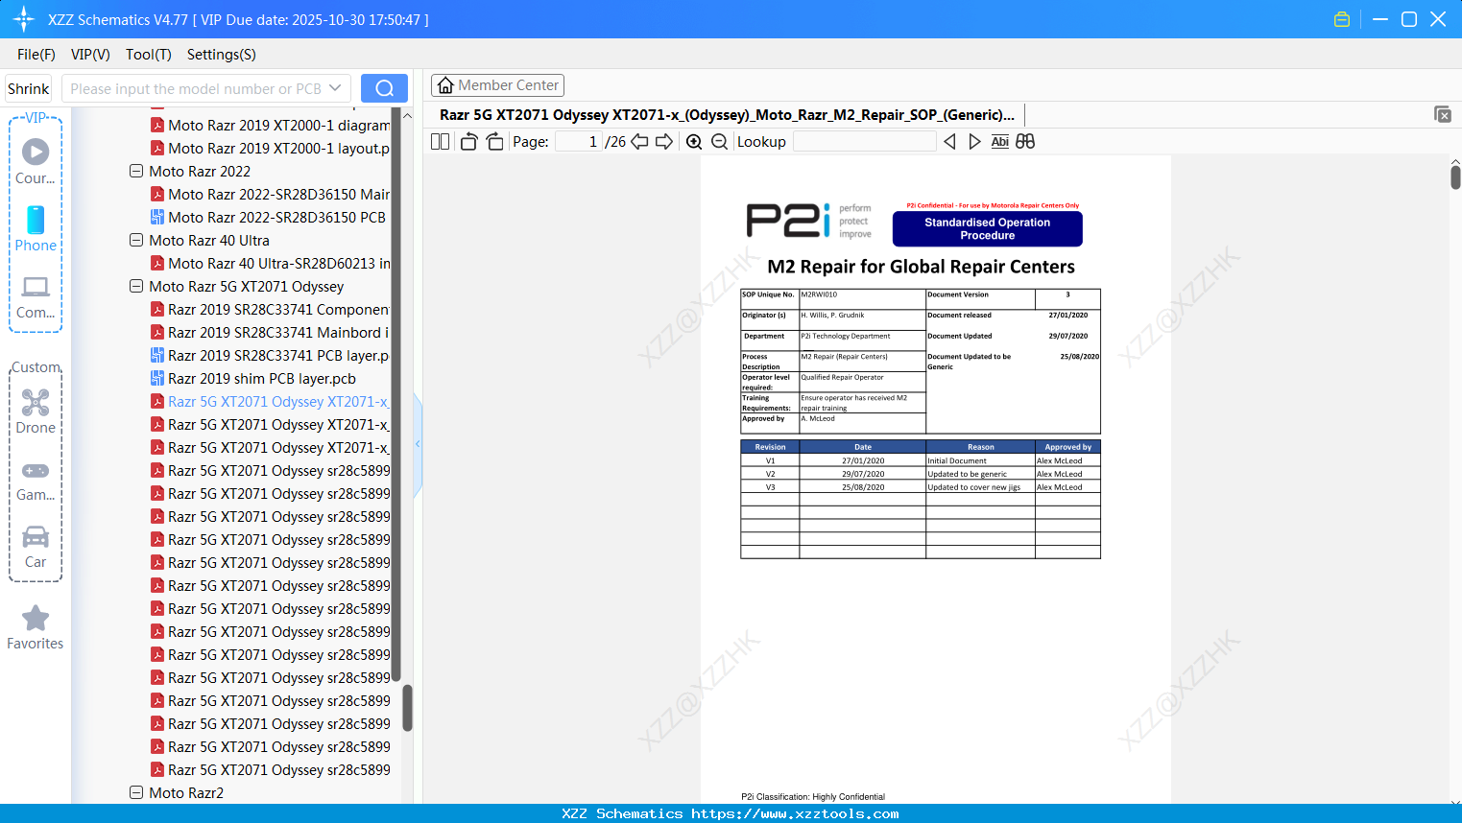The image size is (1462, 823).
Task: Click the magnifier search button
Action: point(384,88)
